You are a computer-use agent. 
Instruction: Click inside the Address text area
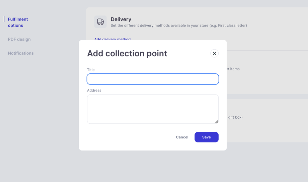click(x=153, y=109)
